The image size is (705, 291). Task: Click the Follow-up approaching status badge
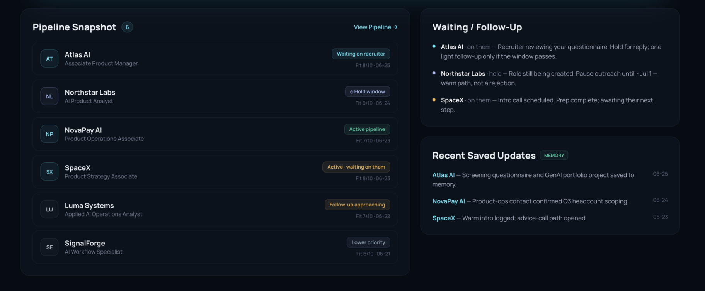click(358, 205)
